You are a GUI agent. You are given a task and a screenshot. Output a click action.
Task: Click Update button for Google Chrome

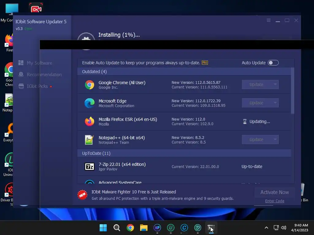coord(256,84)
